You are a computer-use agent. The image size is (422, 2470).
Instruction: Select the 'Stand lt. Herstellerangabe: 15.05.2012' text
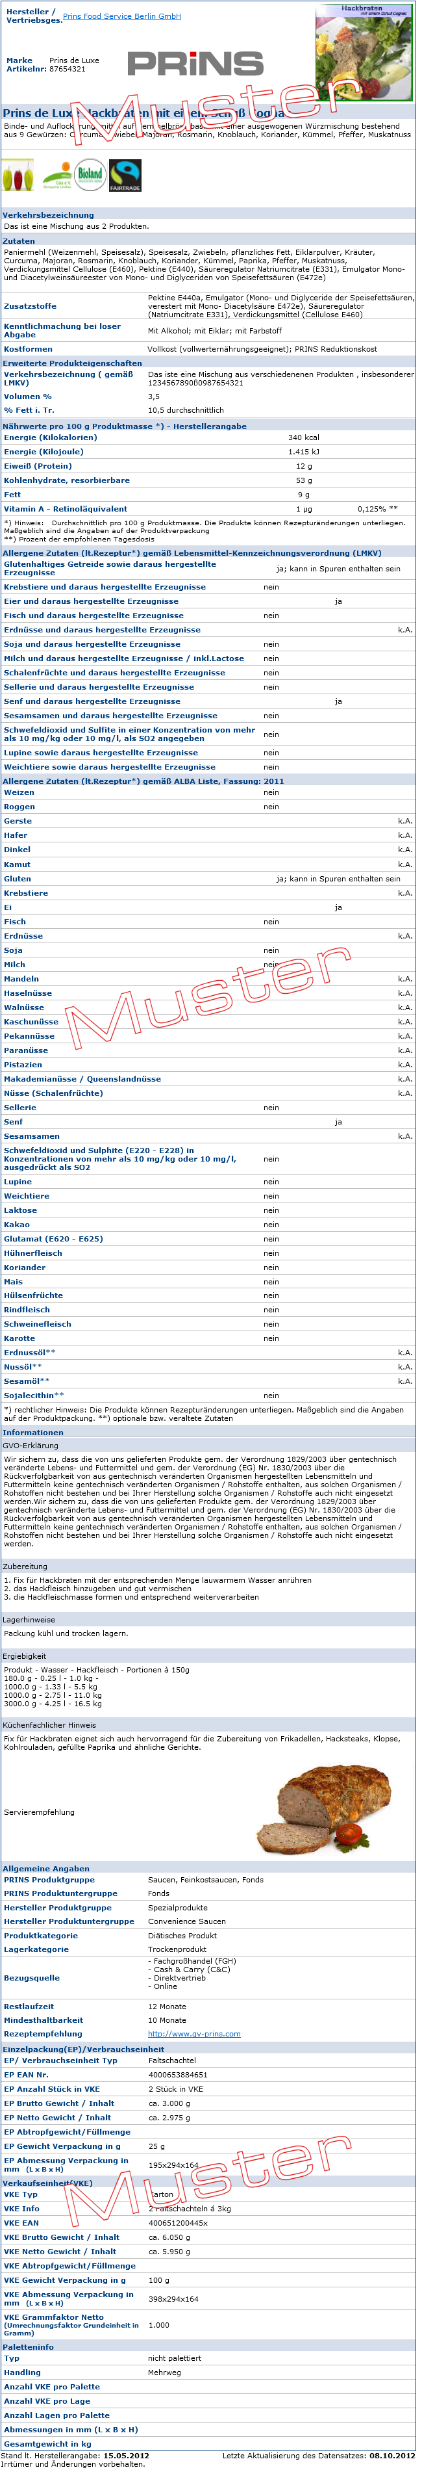[75, 2456]
